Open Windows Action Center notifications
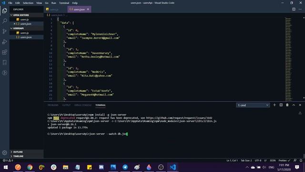Screen dimensions: 305x172 297,167
